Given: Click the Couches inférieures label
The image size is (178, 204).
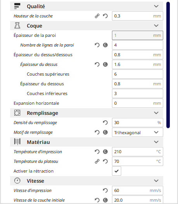Looking at the screenshot, I should tap(47, 93).
